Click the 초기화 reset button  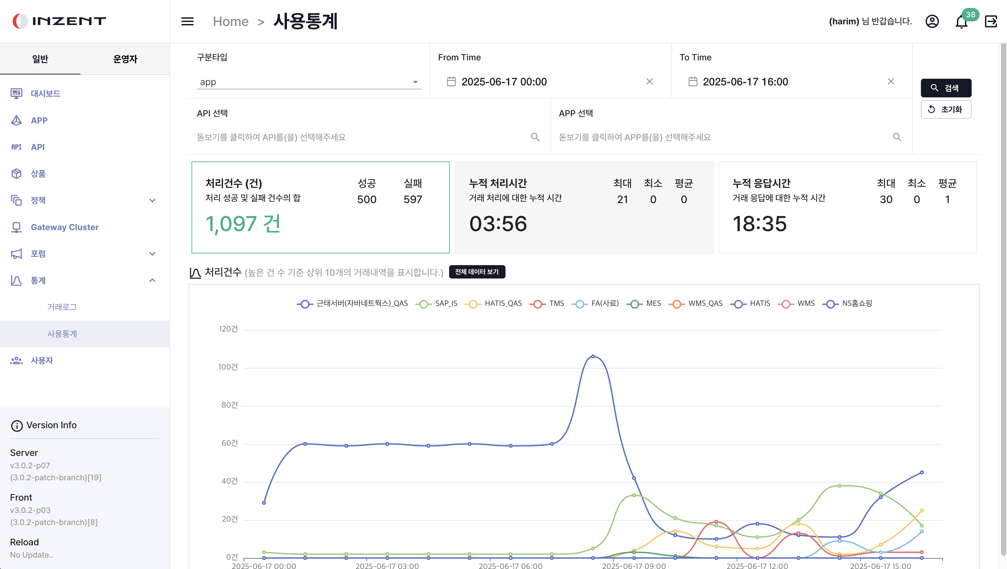coord(946,109)
